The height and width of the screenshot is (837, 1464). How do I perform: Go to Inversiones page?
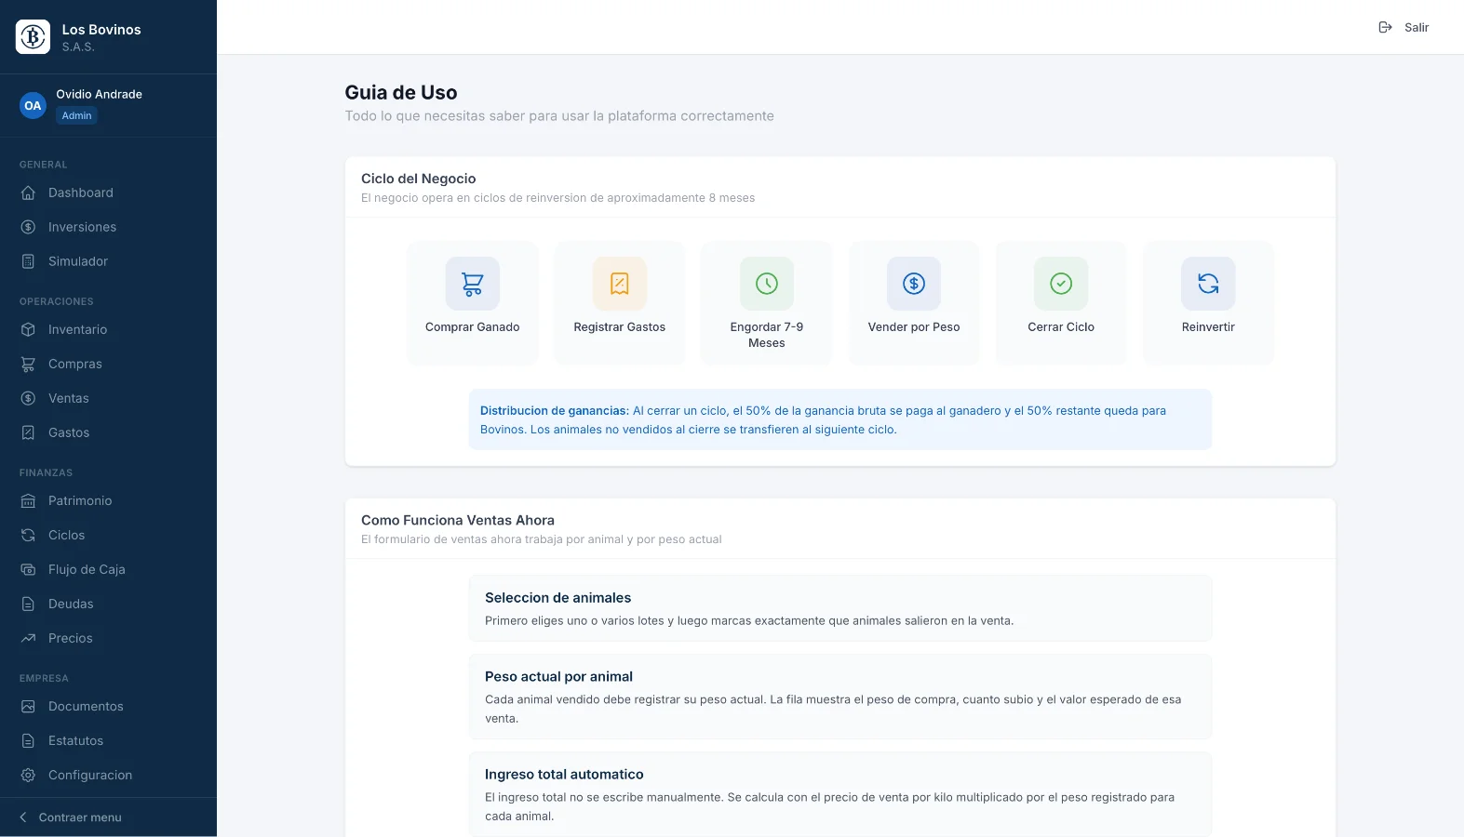[x=108, y=227]
